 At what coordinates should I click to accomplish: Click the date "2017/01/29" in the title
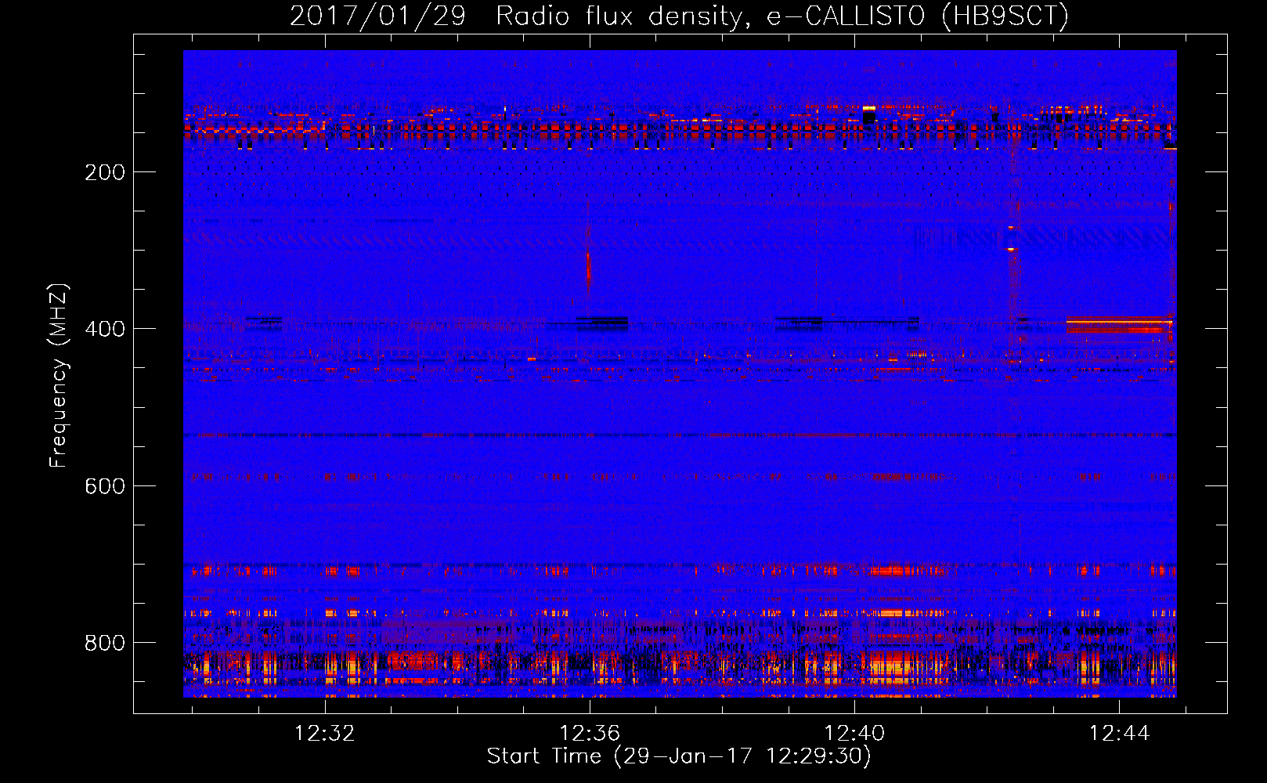click(x=377, y=16)
